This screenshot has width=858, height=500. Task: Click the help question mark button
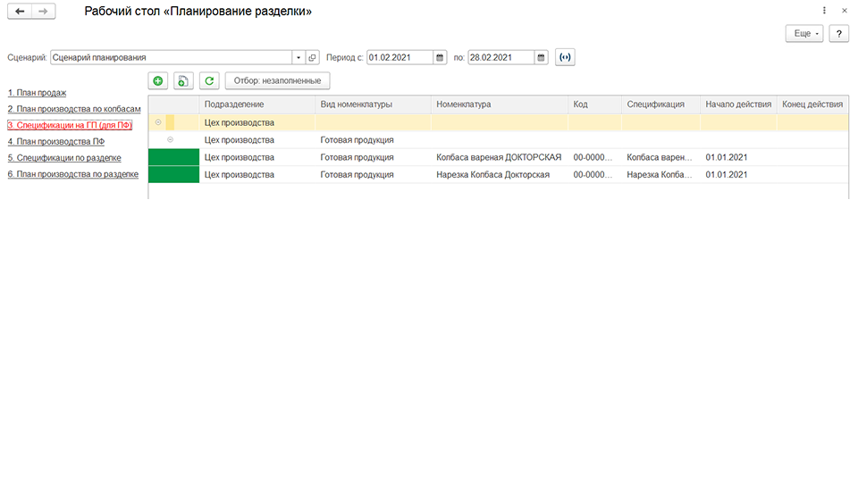click(x=839, y=33)
